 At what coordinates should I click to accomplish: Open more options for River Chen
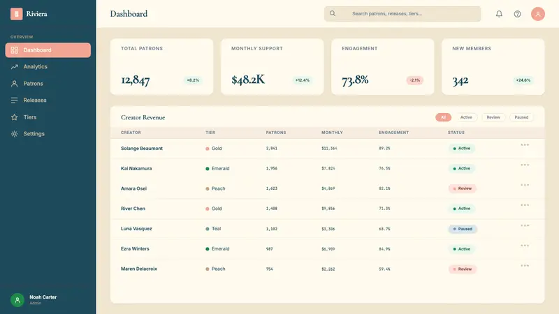tap(525, 205)
